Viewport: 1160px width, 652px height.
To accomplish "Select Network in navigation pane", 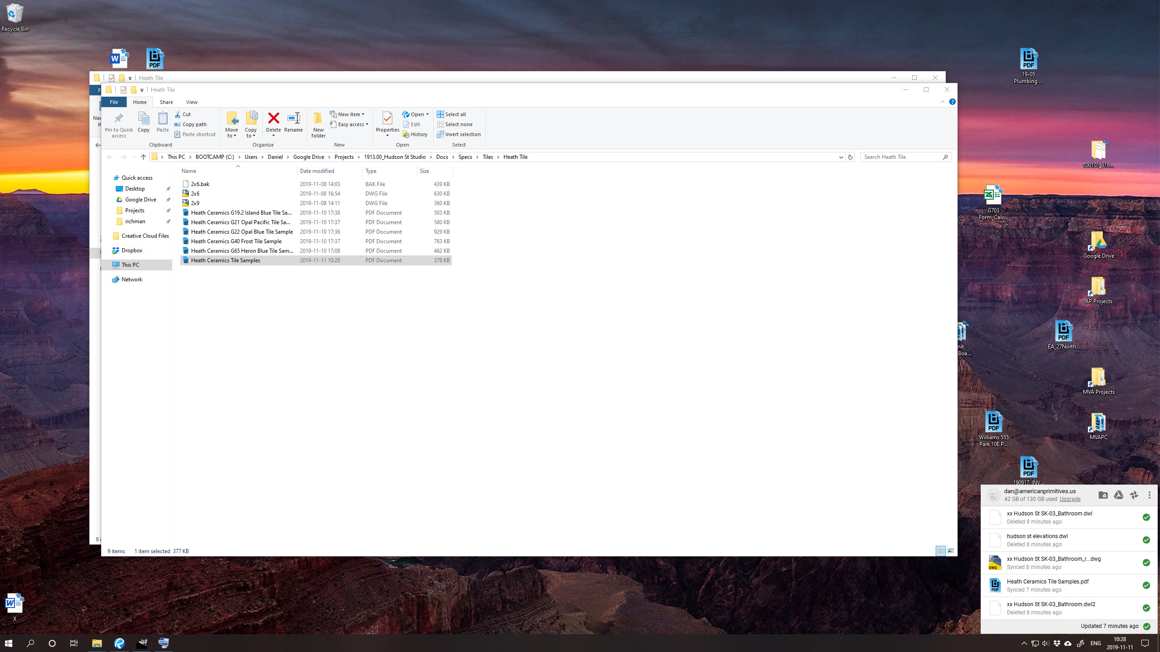I will 137,279.
